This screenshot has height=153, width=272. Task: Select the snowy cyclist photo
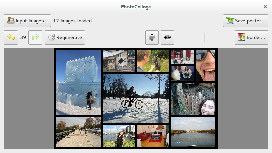pos(136,99)
